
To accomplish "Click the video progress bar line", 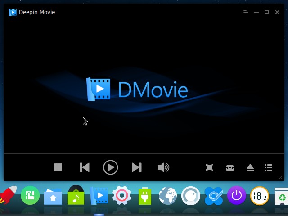I will coord(144,153).
